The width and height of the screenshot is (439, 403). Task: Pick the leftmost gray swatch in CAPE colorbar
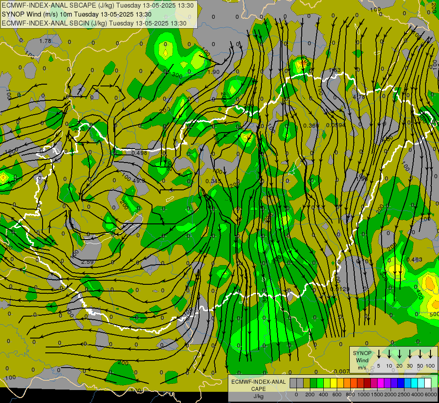point(293,383)
